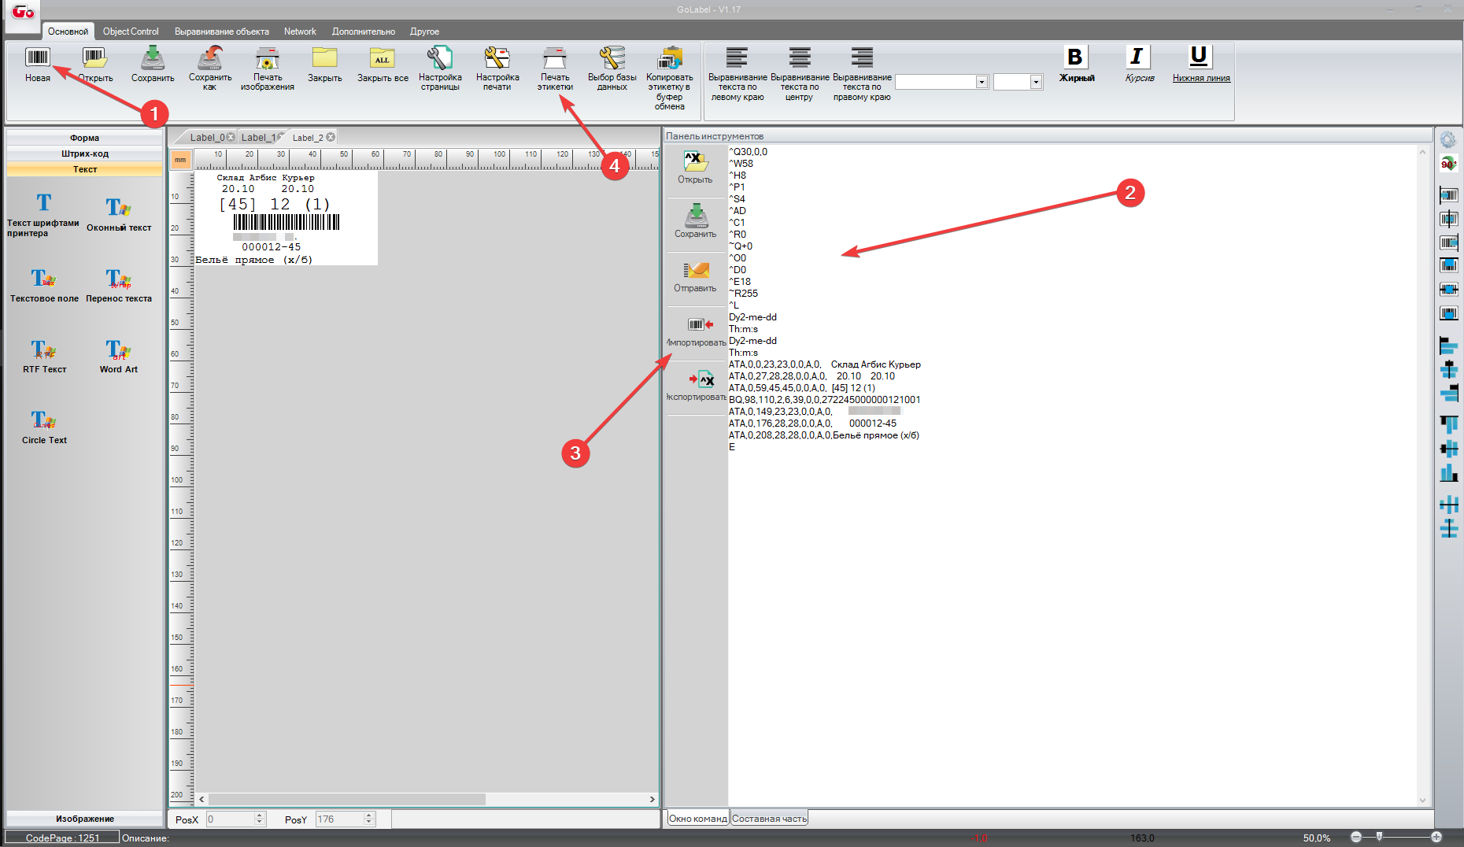The width and height of the screenshot is (1464, 847).
Task: Open the font name dropdown
Action: point(982,82)
